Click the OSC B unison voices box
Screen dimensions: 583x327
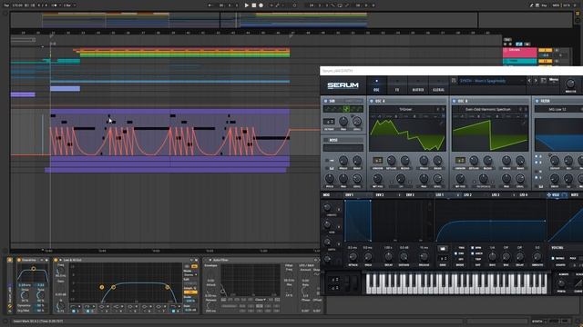(x=460, y=161)
